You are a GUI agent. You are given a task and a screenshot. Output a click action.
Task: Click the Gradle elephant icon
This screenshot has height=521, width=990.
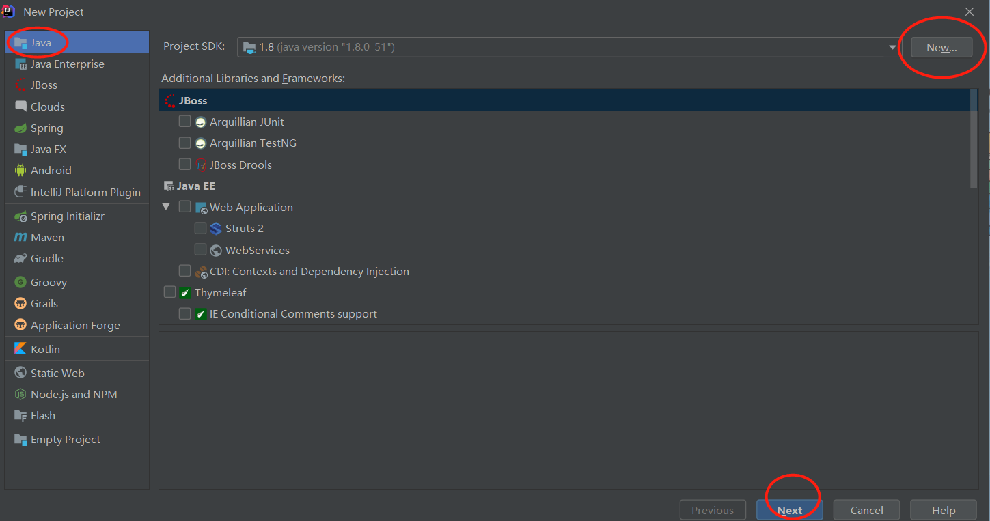[20, 259]
